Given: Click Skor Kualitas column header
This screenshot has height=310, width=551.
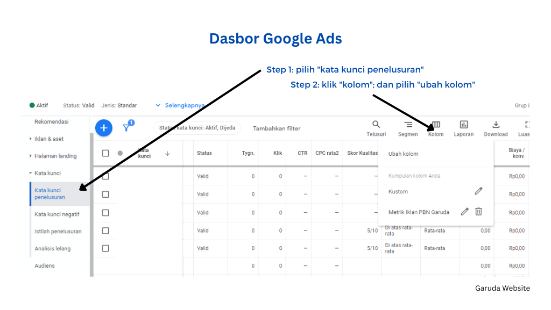Looking at the screenshot, I should point(362,153).
